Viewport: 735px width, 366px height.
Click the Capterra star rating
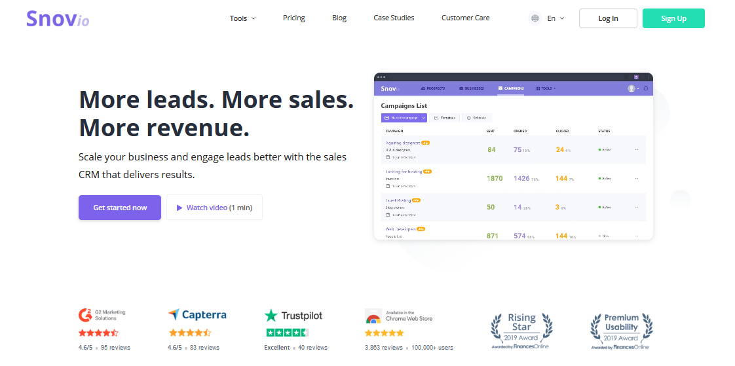point(190,333)
